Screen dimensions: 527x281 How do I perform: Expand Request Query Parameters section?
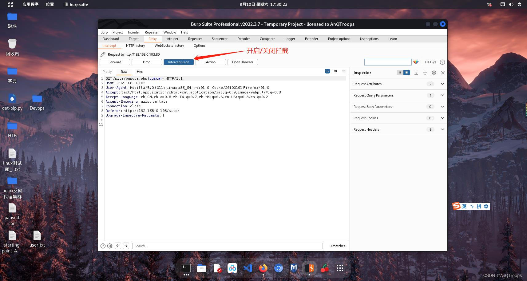(x=442, y=95)
